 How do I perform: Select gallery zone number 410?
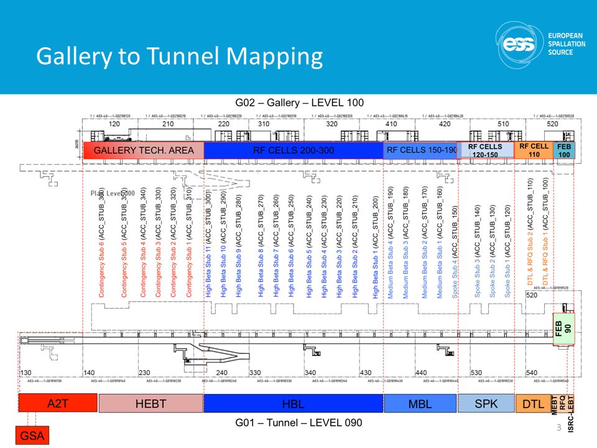click(x=391, y=124)
